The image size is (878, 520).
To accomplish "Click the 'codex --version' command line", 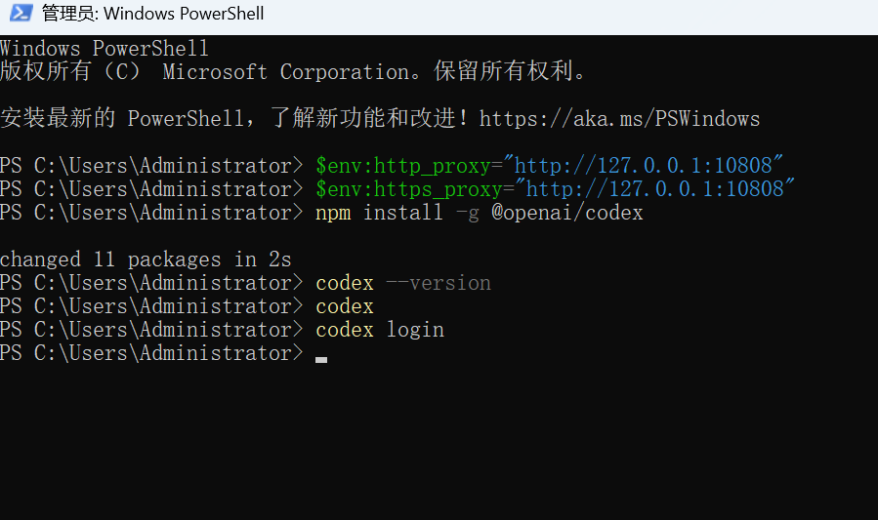I will click(403, 283).
